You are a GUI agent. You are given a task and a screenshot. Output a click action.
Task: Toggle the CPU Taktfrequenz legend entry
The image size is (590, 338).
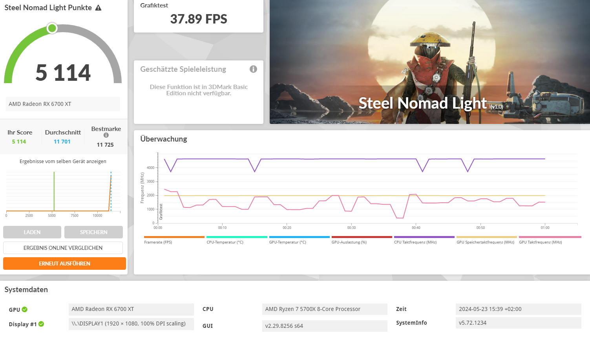(424, 240)
